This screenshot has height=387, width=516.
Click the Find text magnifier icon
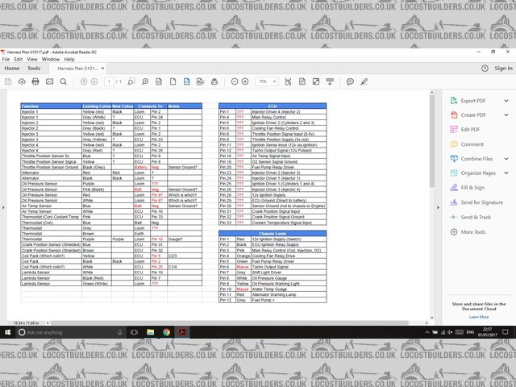63,81
